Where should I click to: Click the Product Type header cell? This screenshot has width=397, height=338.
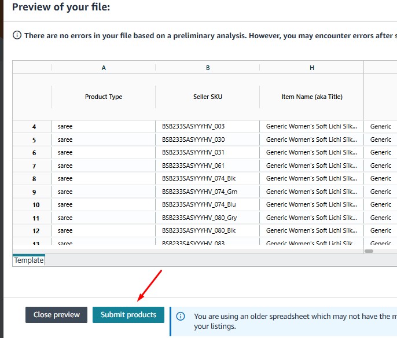(x=104, y=97)
